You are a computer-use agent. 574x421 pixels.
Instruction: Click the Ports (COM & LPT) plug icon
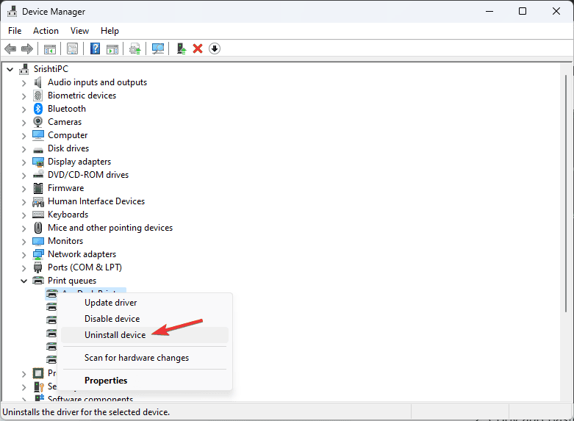38,267
